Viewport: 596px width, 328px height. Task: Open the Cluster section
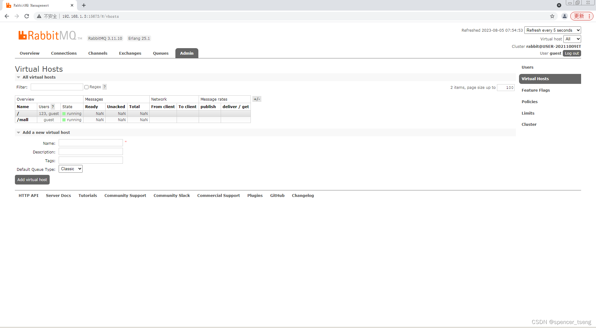529,124
